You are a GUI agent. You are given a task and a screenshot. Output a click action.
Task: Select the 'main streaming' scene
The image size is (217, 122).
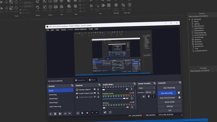click(55, 106)
